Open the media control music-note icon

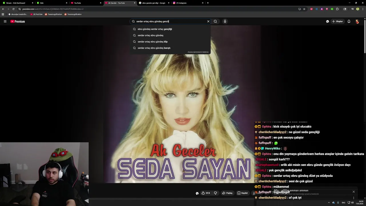[x=353, y=9]
